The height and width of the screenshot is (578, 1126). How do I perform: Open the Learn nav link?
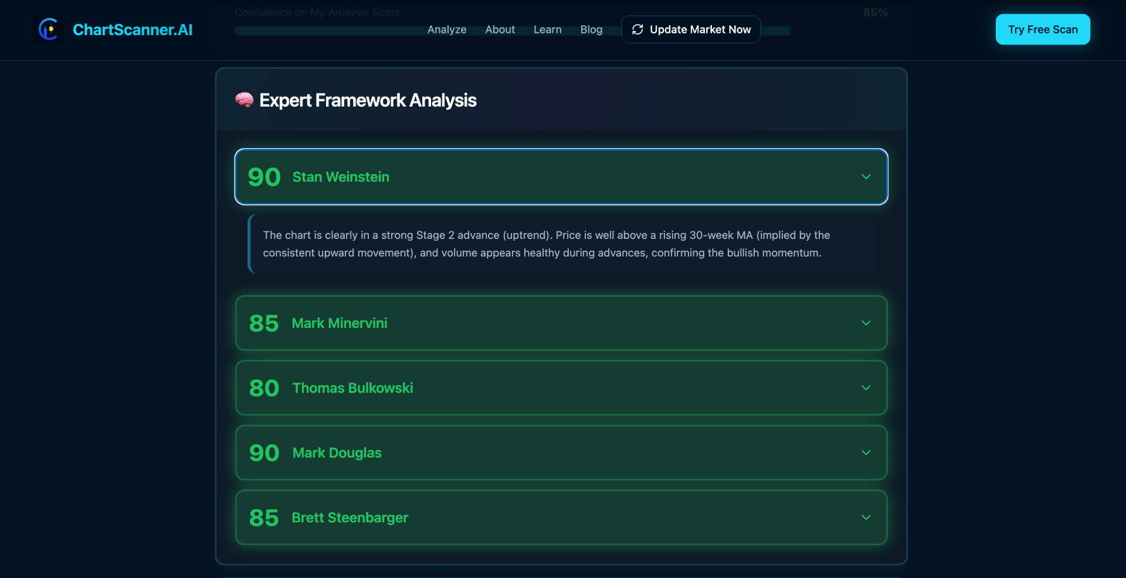[x=548, y=29]
